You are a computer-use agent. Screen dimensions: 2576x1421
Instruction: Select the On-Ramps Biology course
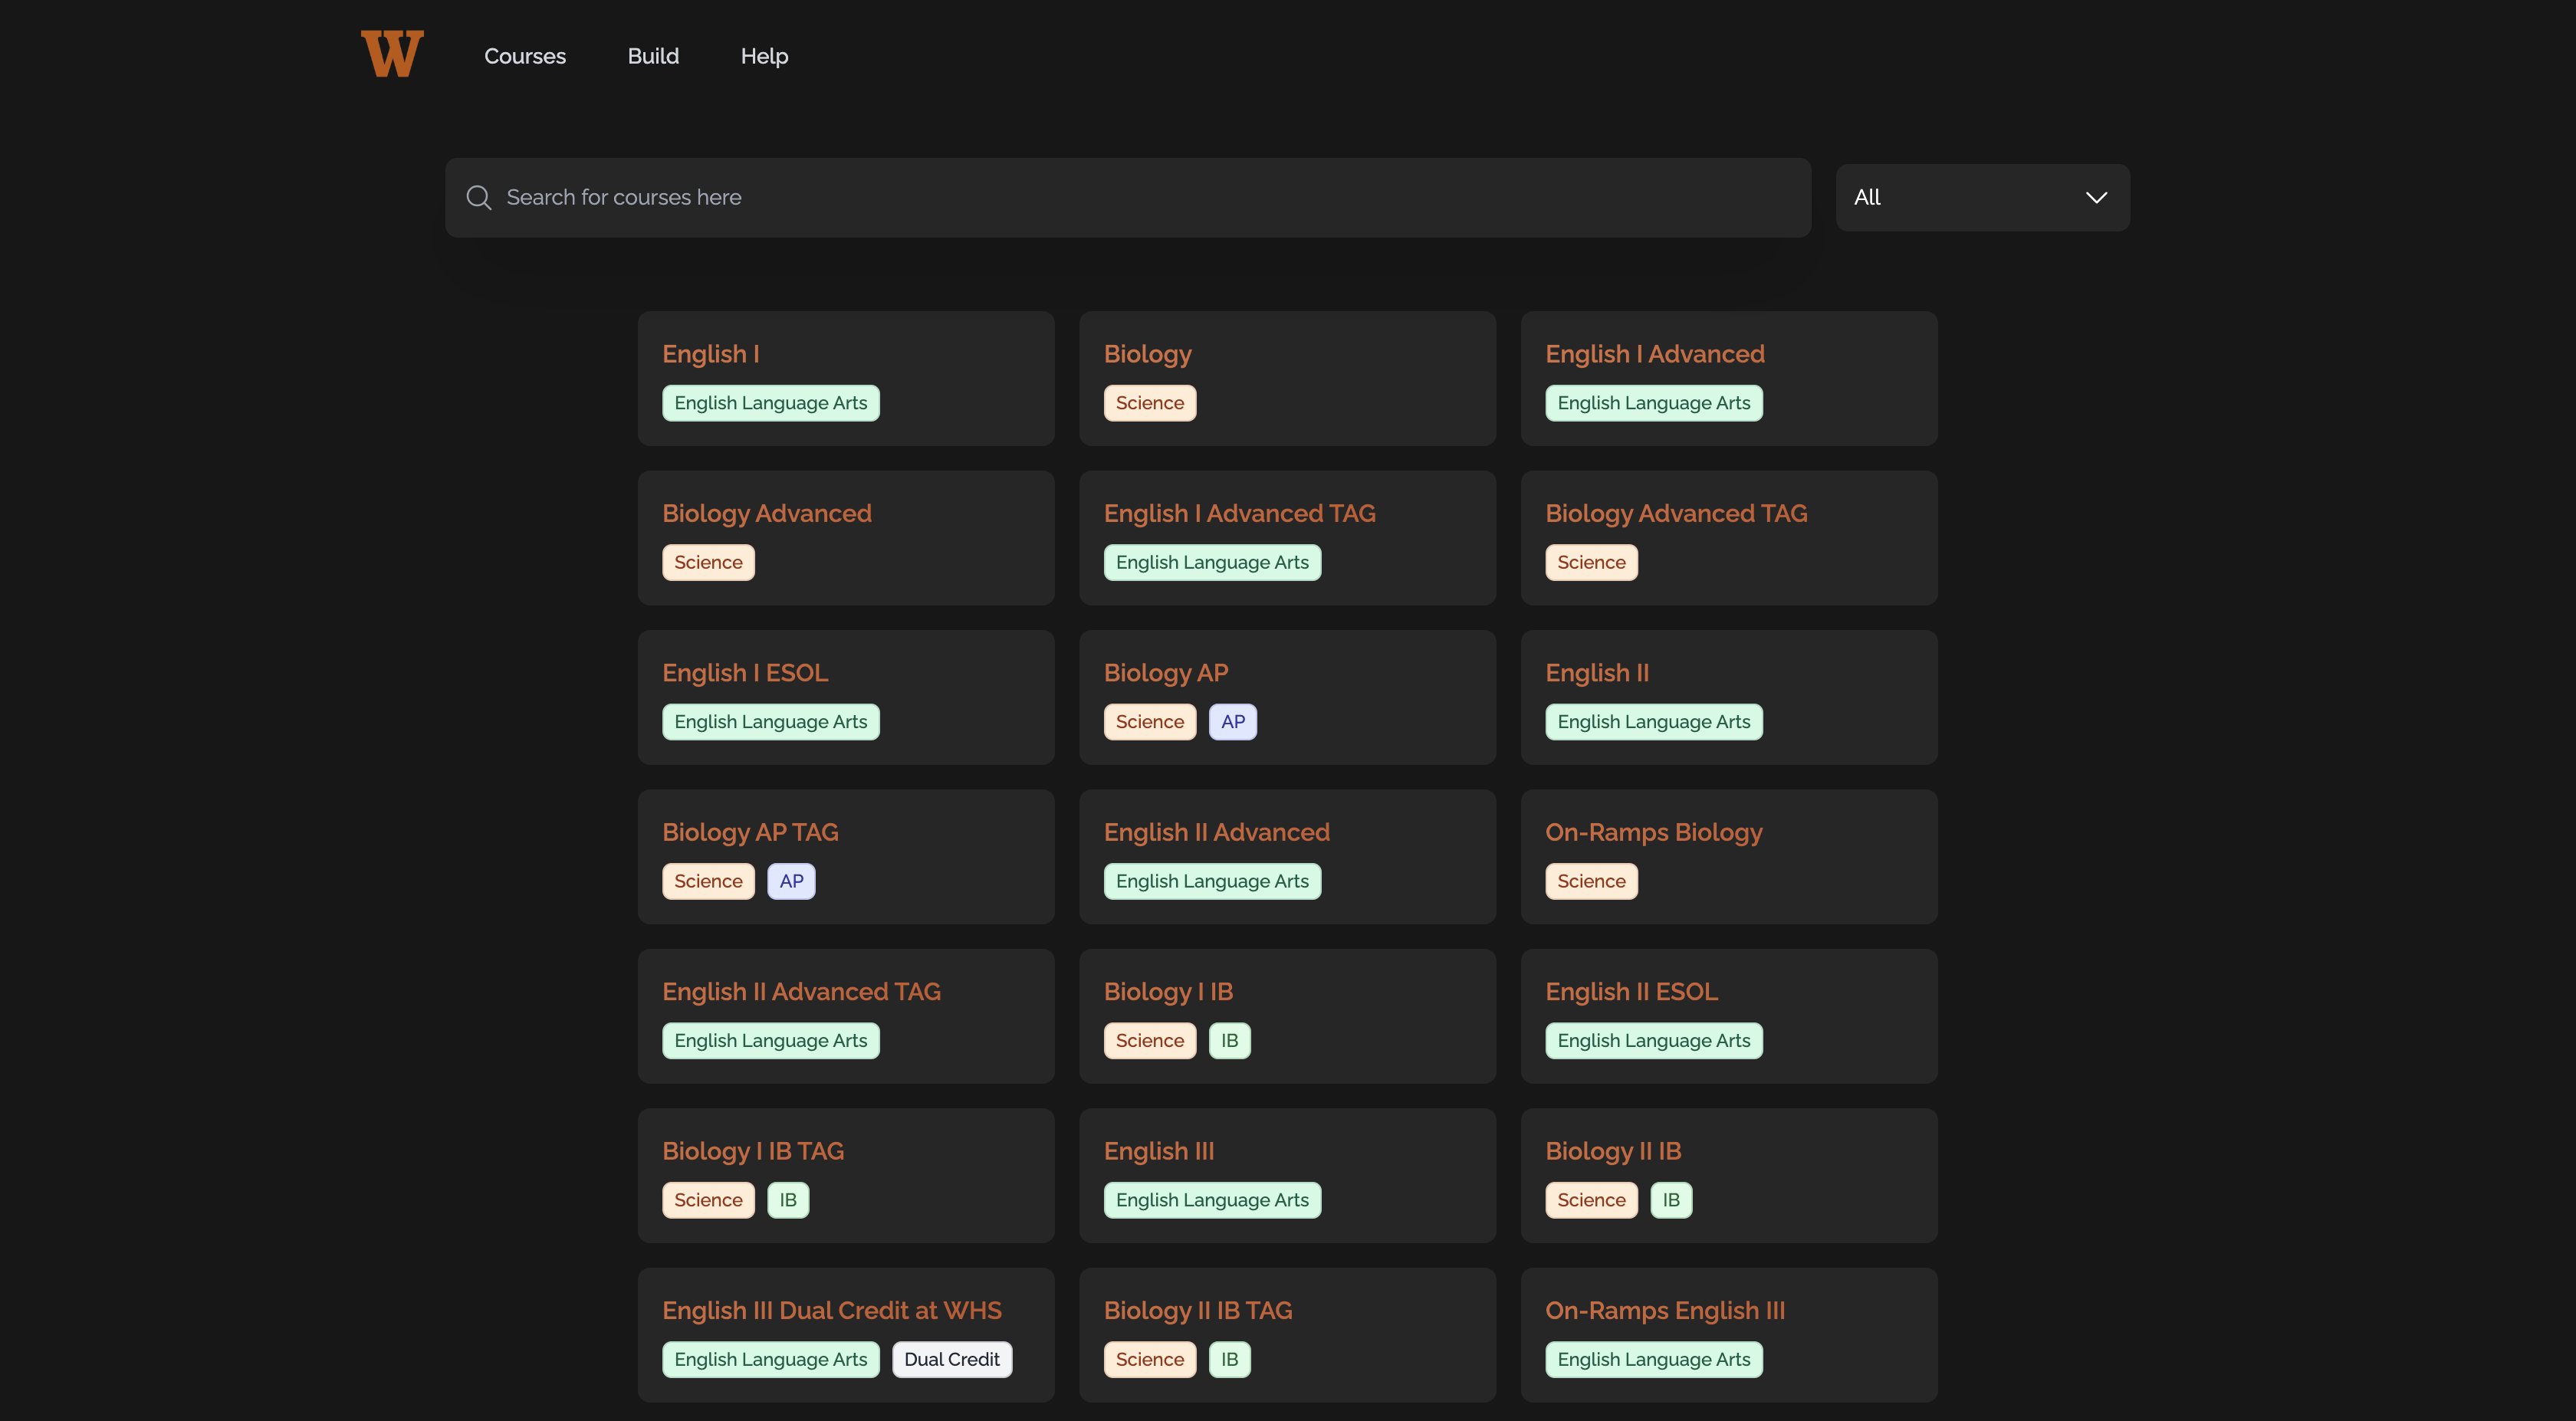pyautogui.click(x=1653, y=832)
